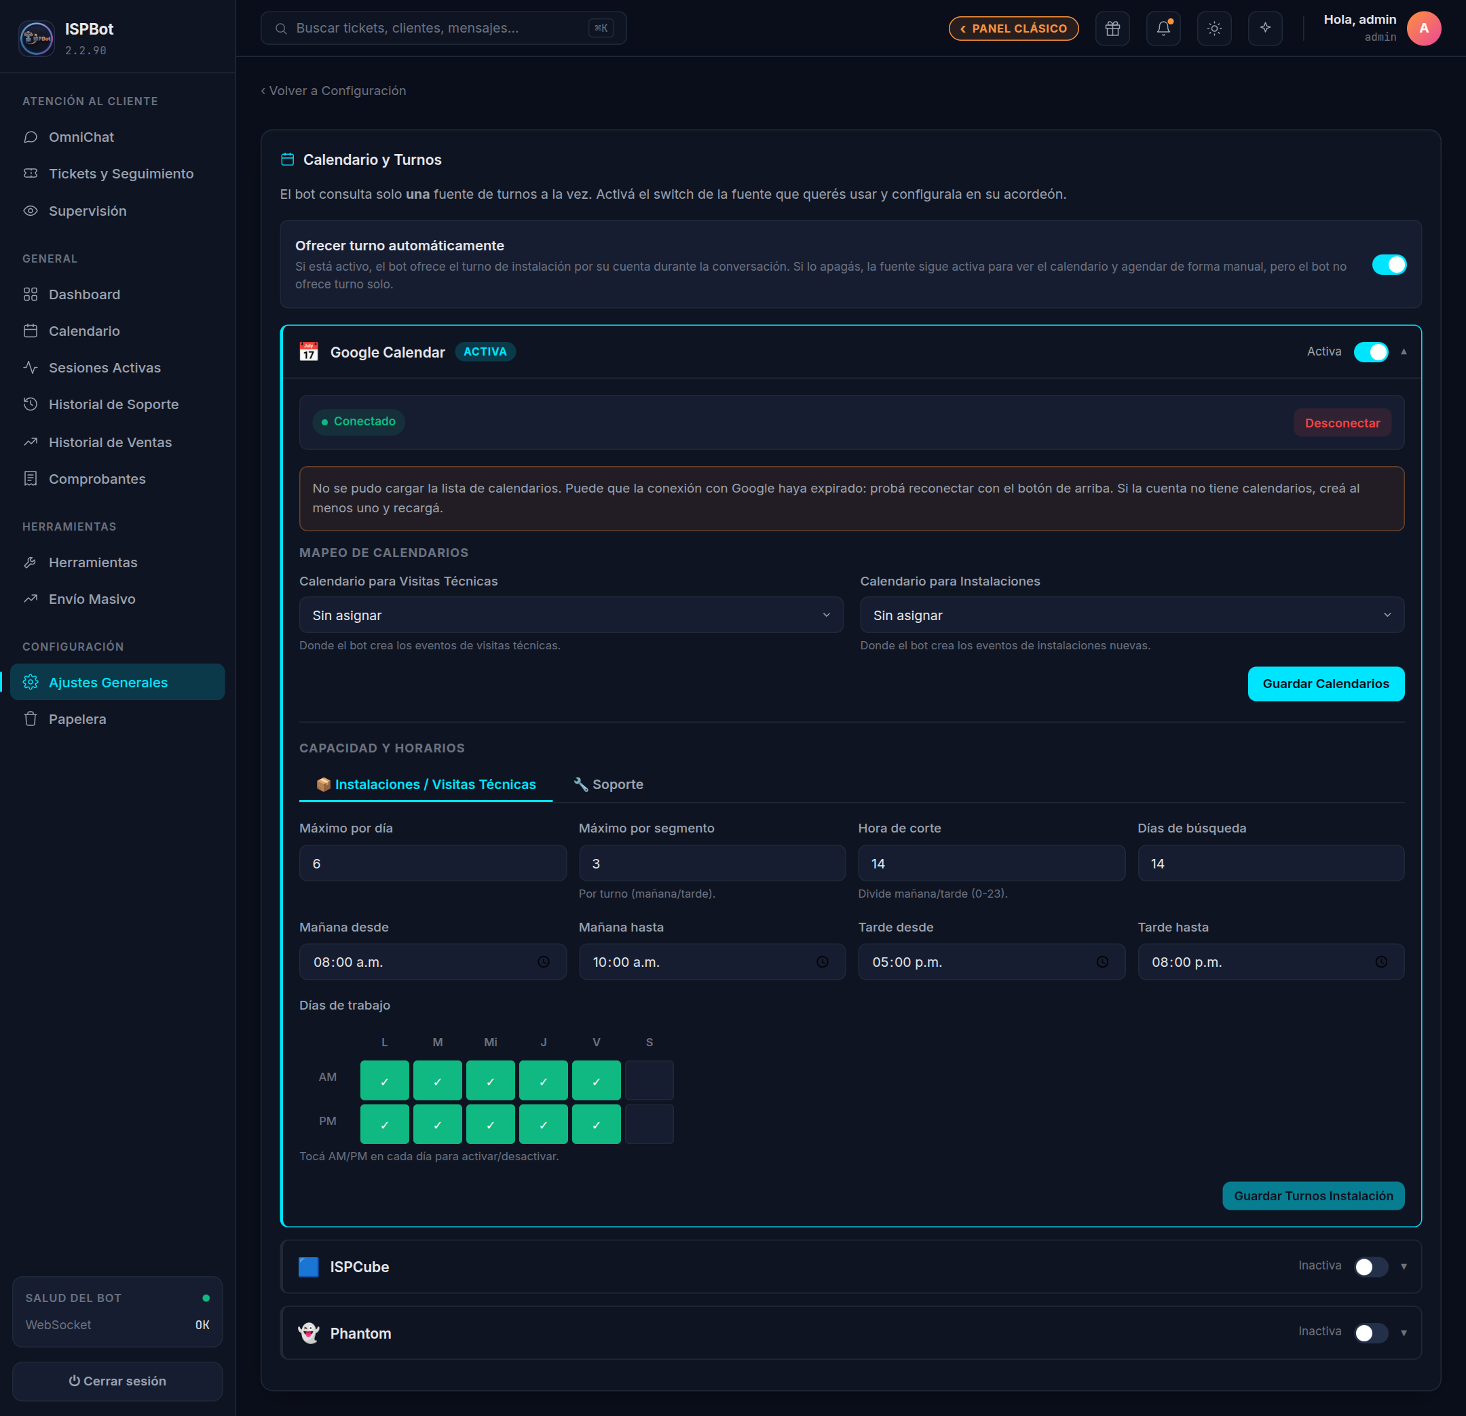Viewport: 1466px width, 1416px height.
Task: Click Máximo por segmento field
Action: coord(712,864)
